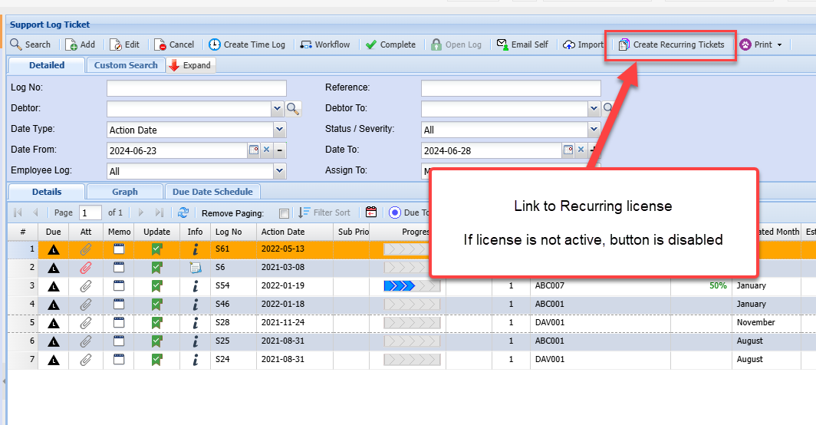Open the Graph tab
Image resolution: width=816 pixels, height=425 pixels.
(x=125, y=192)
